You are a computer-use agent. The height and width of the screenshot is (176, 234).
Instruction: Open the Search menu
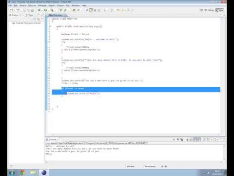point(52,5)
